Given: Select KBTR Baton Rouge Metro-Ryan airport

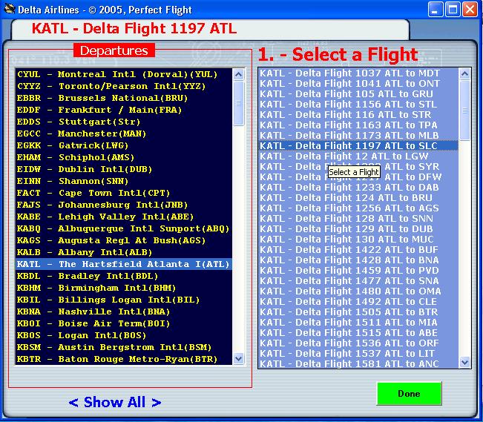Looking at the screenshot, I should pyautogui.click(x=124, y=359).
